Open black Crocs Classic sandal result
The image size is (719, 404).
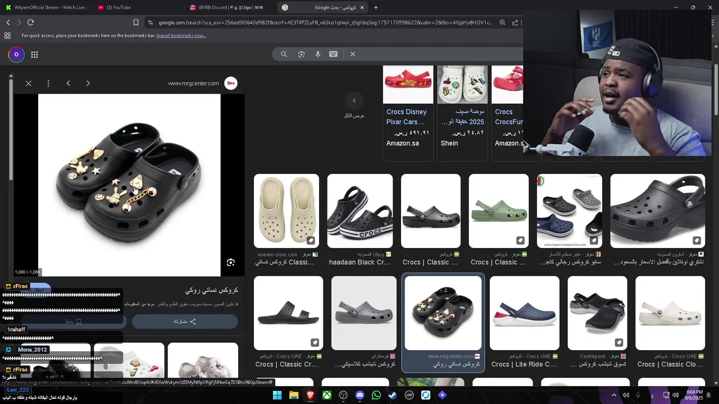[x=431, y=211]
